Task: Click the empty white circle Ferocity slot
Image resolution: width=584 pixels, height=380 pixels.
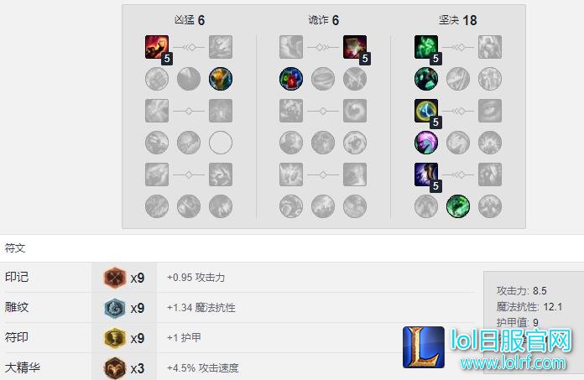Action: [221, 143]
